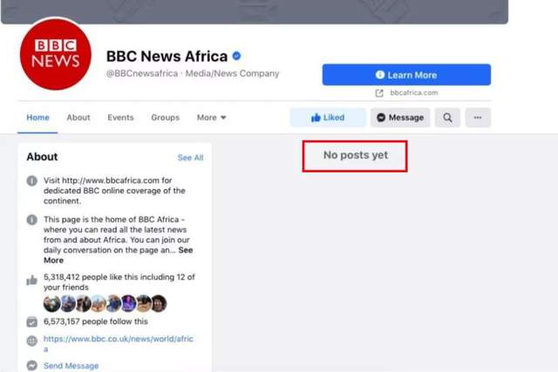
Task: Go to the Groups tab
Action: pos(165,118)
